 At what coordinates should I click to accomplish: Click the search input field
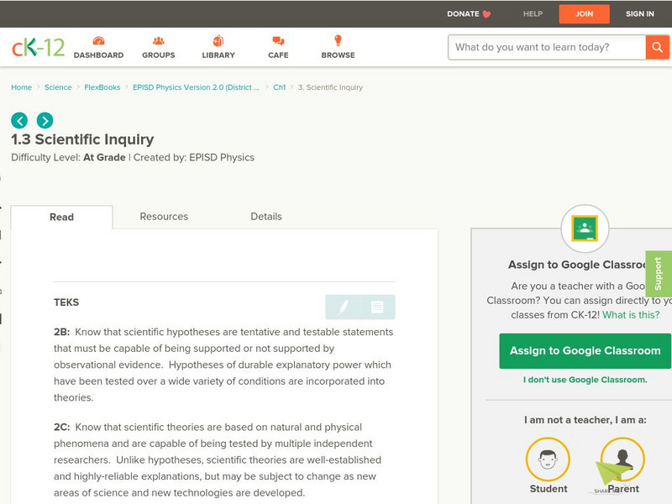coord(546,48)
